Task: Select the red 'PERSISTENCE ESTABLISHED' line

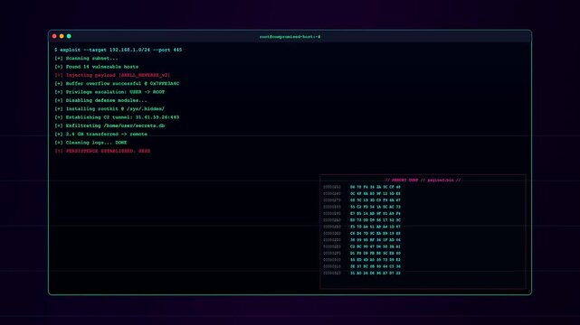Action: pyautogui.click(x=102, y=152)
